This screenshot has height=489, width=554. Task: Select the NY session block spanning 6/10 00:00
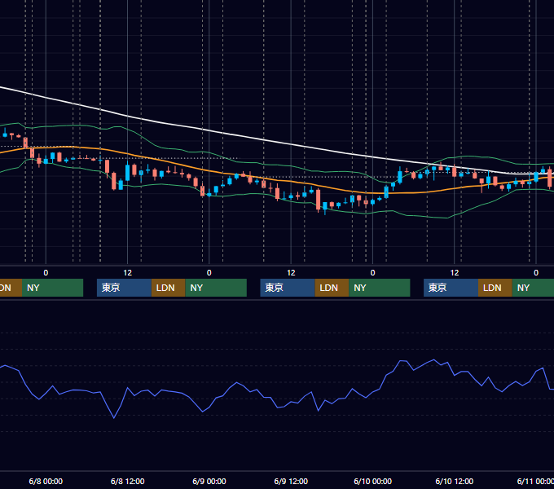click(x=380, y=288)
